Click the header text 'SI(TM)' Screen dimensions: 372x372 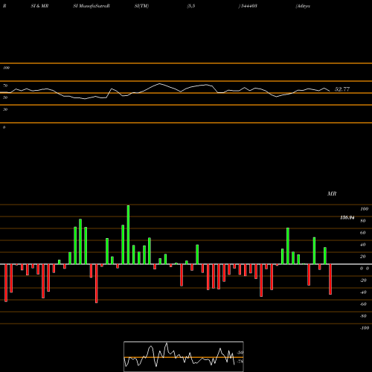[x=141, y=6]
